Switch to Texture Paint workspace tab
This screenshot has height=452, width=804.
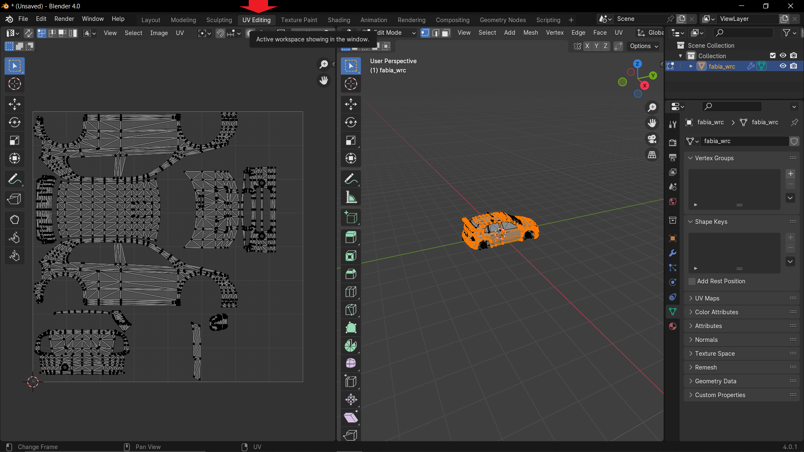[x=299, y=20]
